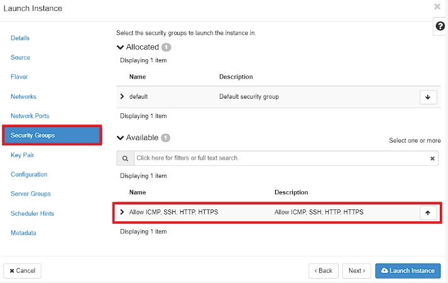The height and width of the screenshot is (283, 448).
Task: Select the Flavor step
Action: coord(19,77)
